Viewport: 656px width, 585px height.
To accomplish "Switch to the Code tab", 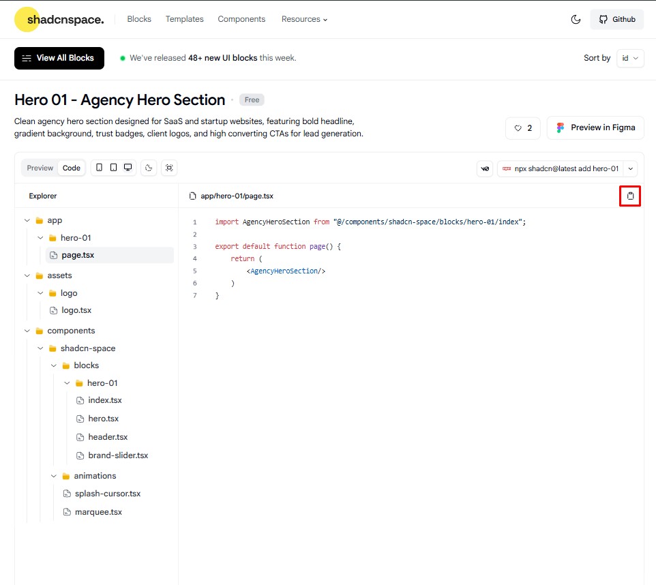I will coord(72,168).
